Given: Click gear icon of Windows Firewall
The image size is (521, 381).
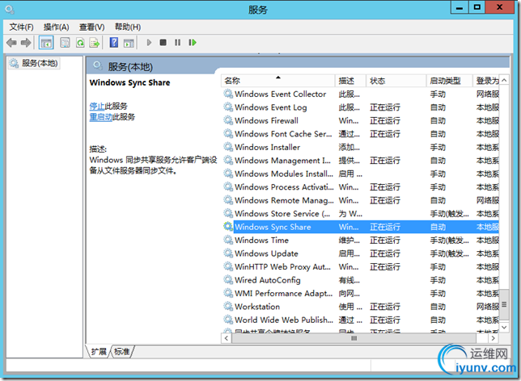Looking at the screenshot, I should pyautogui.click(x=228, y=120).
